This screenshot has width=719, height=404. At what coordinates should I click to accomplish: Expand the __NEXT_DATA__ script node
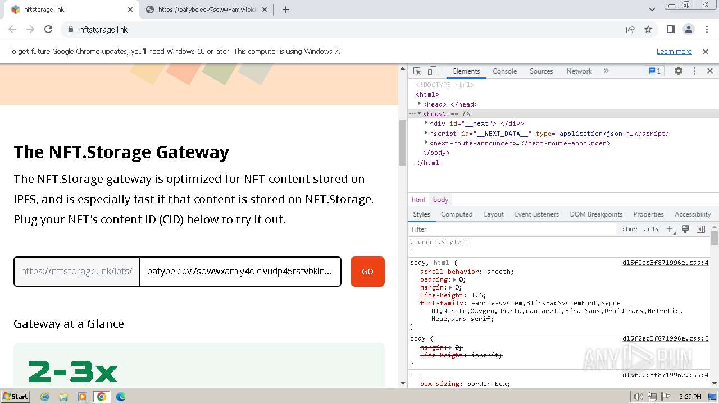pos(426,133)
